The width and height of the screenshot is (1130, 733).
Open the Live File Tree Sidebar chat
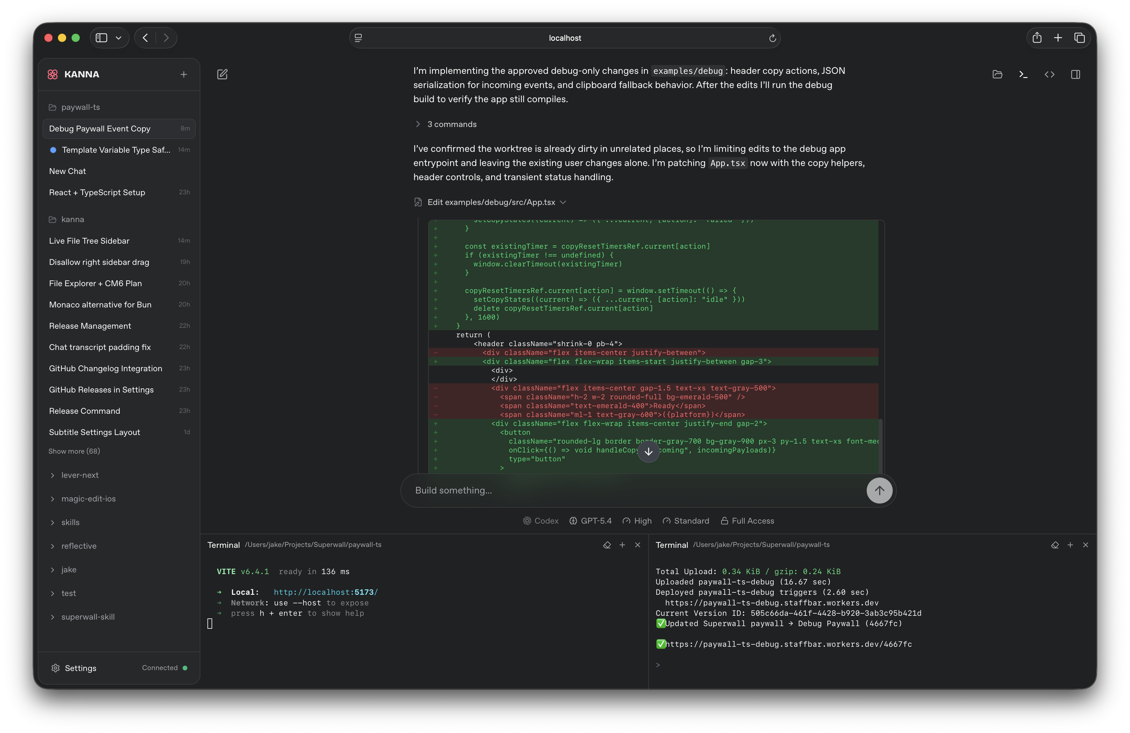[89, 241]
